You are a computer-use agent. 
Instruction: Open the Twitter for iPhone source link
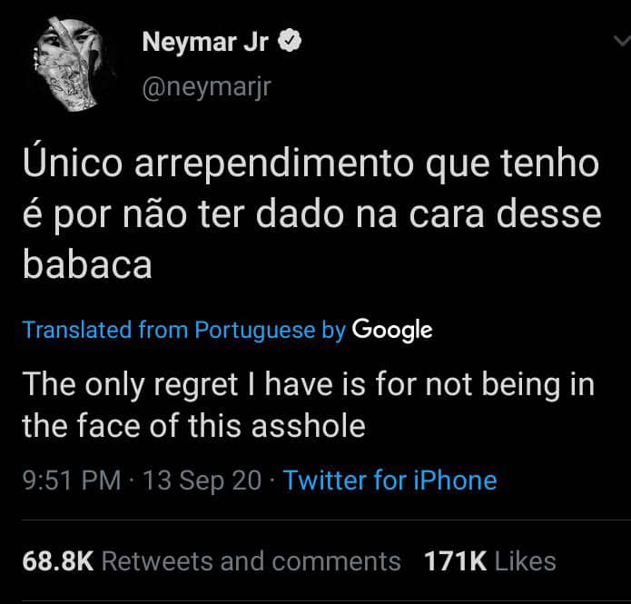coord(390,480)
